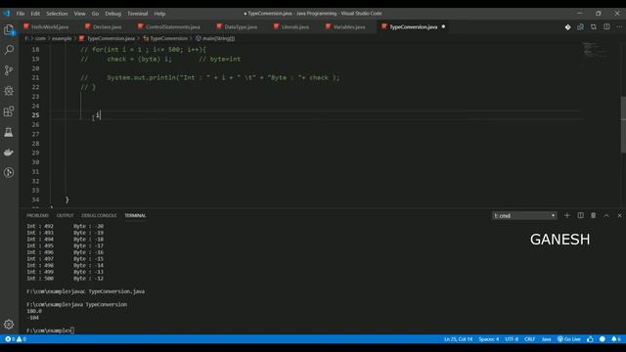Click the commented System.out.println line
Image resolution: width=626 pixels, height=352 pixels.
coord(210,77)
